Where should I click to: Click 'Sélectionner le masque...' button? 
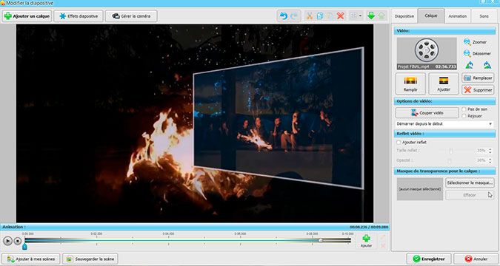pos(470,183)
